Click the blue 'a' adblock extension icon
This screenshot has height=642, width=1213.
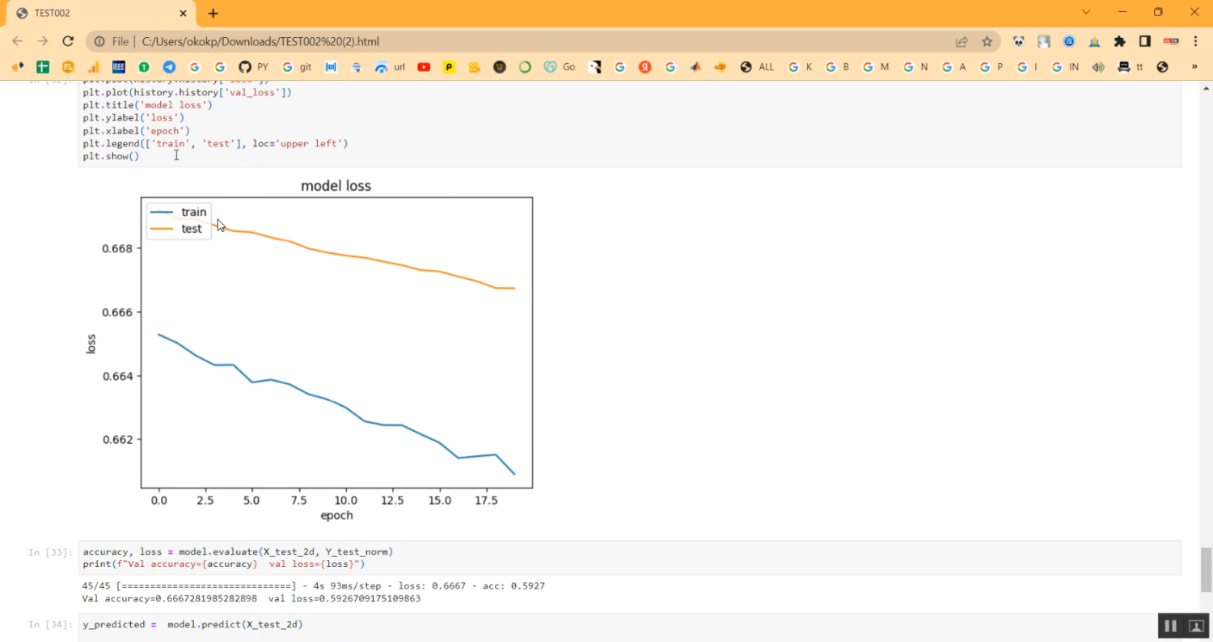pos(1069,41)
